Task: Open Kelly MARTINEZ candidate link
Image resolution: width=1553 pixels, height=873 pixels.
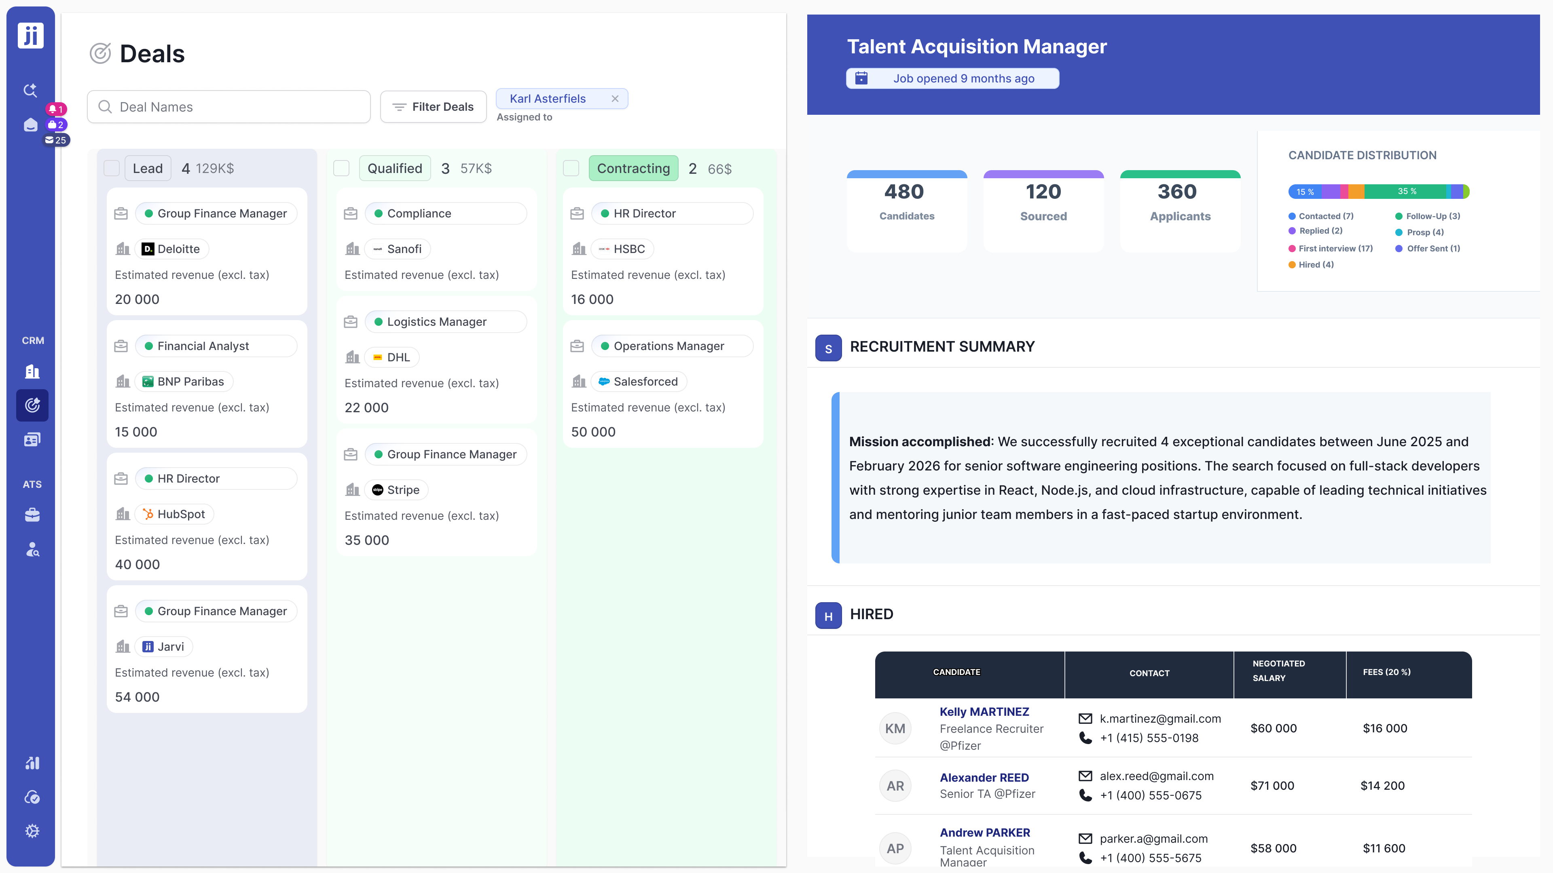Action: pos(984,711)
